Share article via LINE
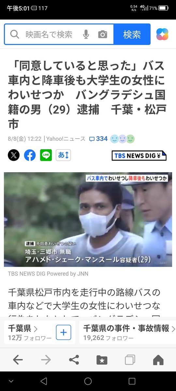176x391 pixels. coord(46,155)
